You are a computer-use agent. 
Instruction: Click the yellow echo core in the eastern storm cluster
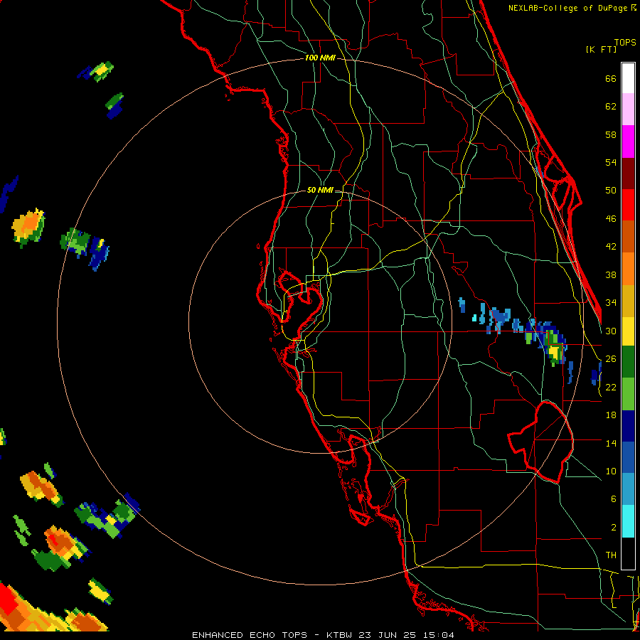click(x=554, y=351)
